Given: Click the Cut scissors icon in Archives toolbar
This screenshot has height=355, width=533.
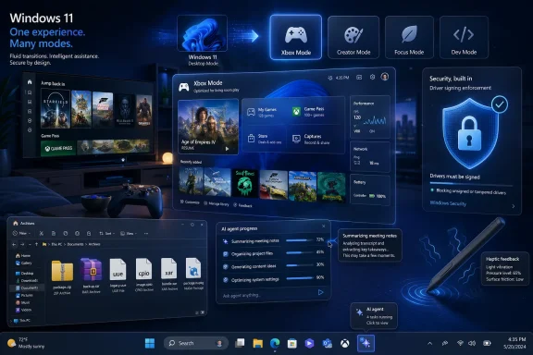Looking at the screenshot, I should 41,233.
